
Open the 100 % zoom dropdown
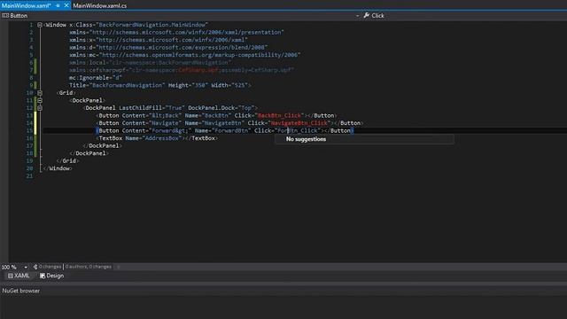(26, 268)
